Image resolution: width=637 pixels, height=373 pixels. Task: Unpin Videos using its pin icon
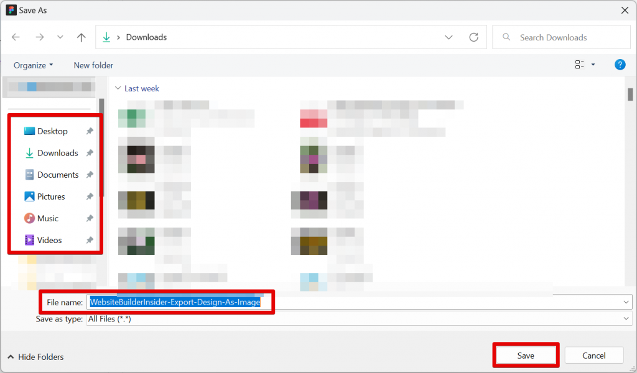[90, 240]
